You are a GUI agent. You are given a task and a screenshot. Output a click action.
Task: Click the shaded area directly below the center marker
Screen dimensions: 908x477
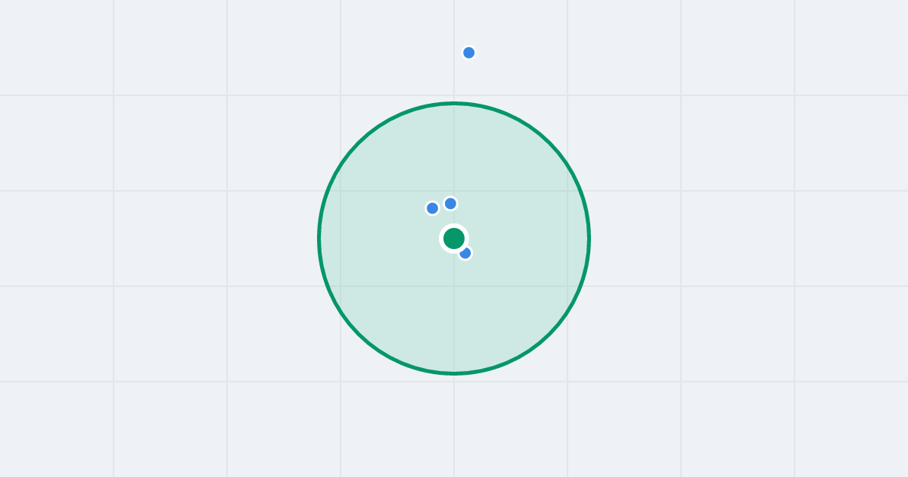(454, 310)
